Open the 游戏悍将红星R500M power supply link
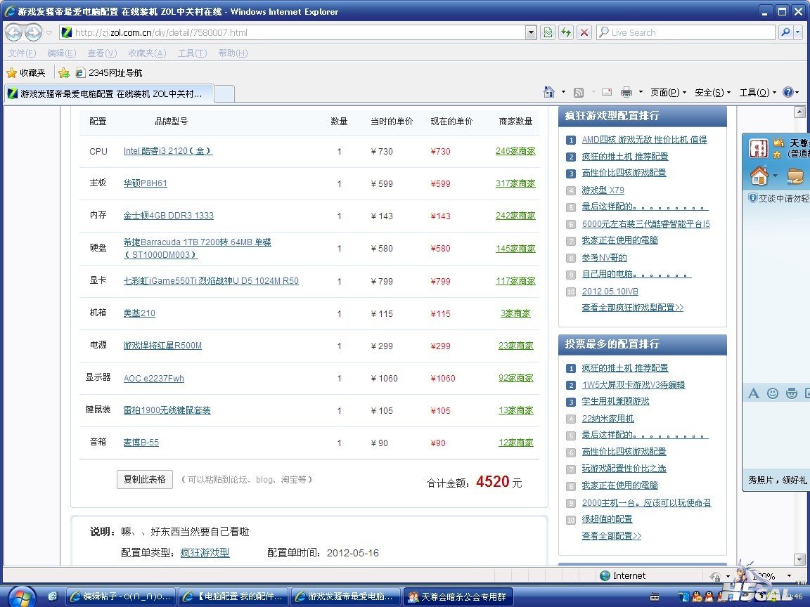 [162, 346]
